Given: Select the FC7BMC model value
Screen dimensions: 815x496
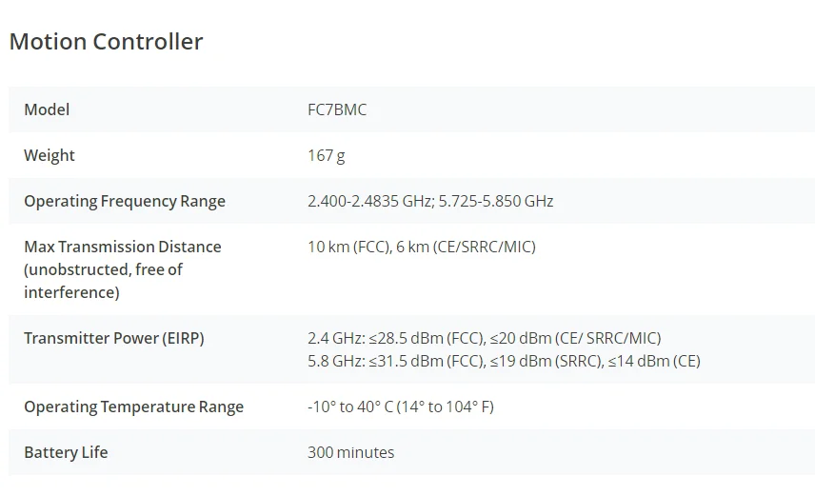Looking at the screenshot, I should [x=337, y=109].
